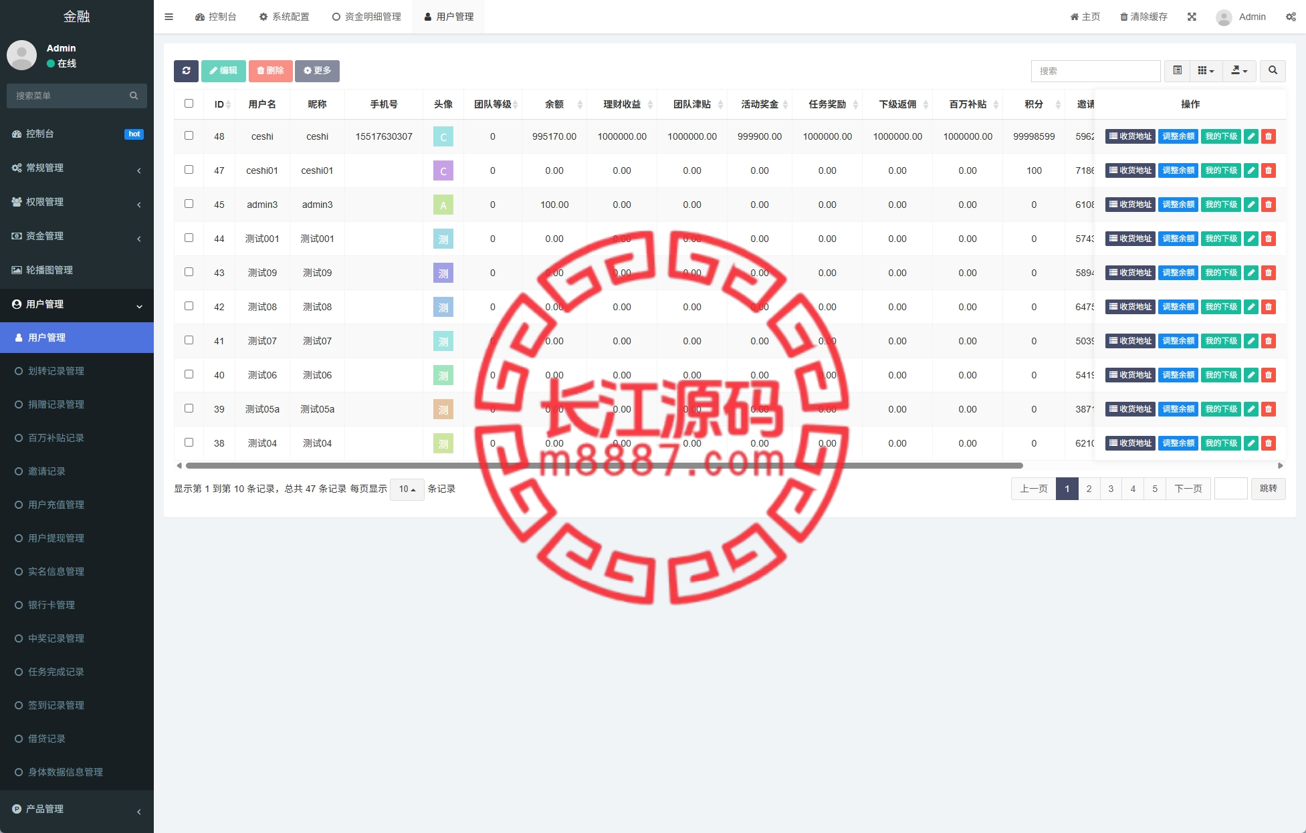Screen dimensions: 1306x833
Task: Open the per-page records dropdown showing 10
Action: 407,489
